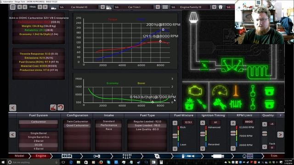
Task: Select Race intake
Action: pos(109,129)
